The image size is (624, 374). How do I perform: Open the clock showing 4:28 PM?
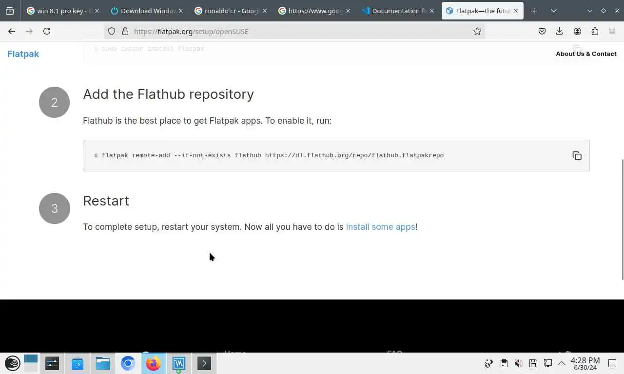(585, 363)
